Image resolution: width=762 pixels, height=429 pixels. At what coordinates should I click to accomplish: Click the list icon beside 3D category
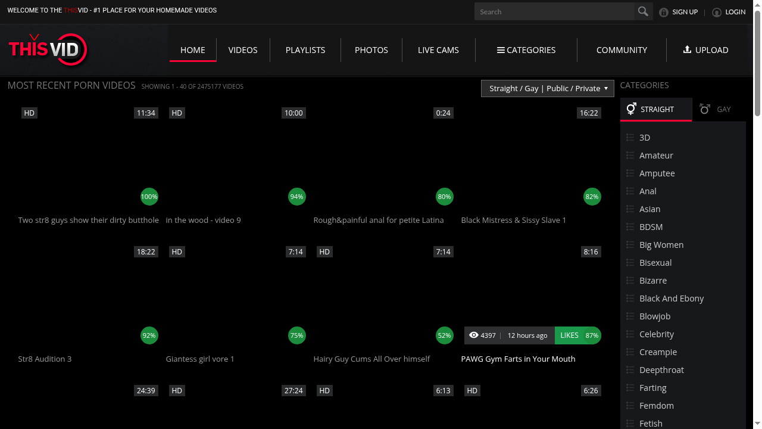[x=630, y=138]
